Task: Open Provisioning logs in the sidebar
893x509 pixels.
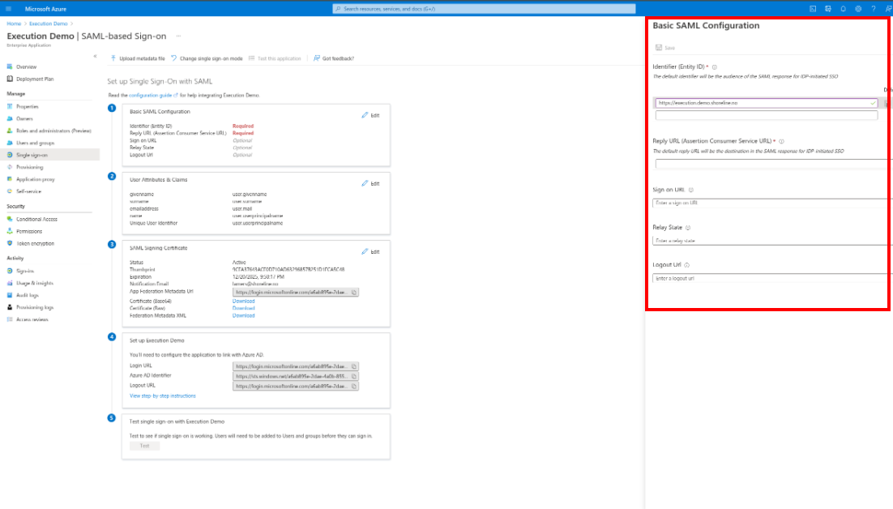Action: [x=35, y=307]
